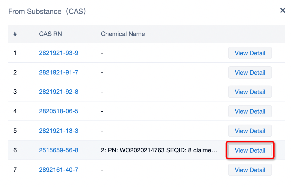Screen dimensions: 291x187
Task: Click highlighted View Detail for row 6
Action: click(x=250, y=151)
